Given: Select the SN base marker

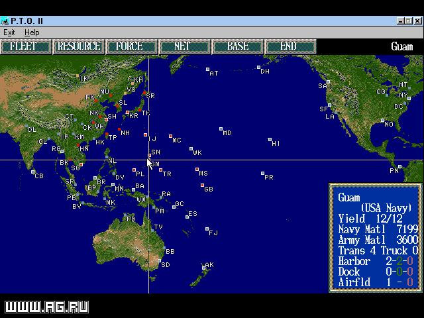Looking at the screenshot, I should click(149, 156).
